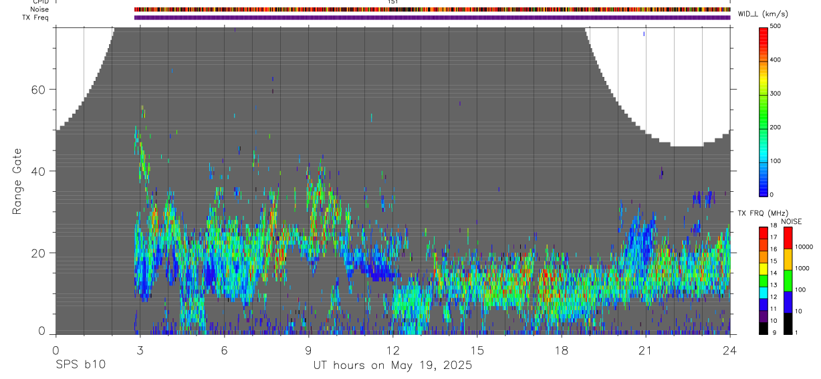Image resolution: width=821 pixels, height=379 pixels.
Task: Click the '18' hour tick on the UT axis
Action: (x=561, y=350)
